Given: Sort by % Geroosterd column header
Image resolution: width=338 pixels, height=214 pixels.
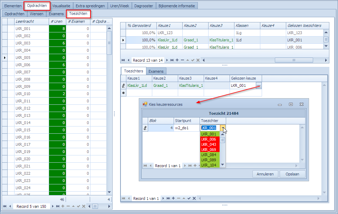Looking at the screenshot, I should tap(141, 26).
